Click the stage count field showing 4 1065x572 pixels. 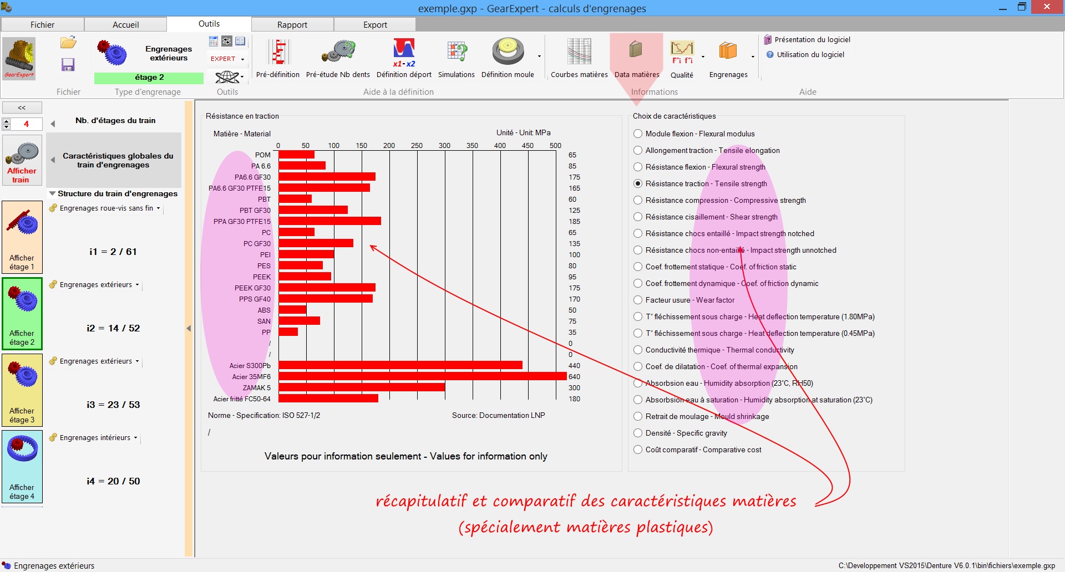pos(26,124)
